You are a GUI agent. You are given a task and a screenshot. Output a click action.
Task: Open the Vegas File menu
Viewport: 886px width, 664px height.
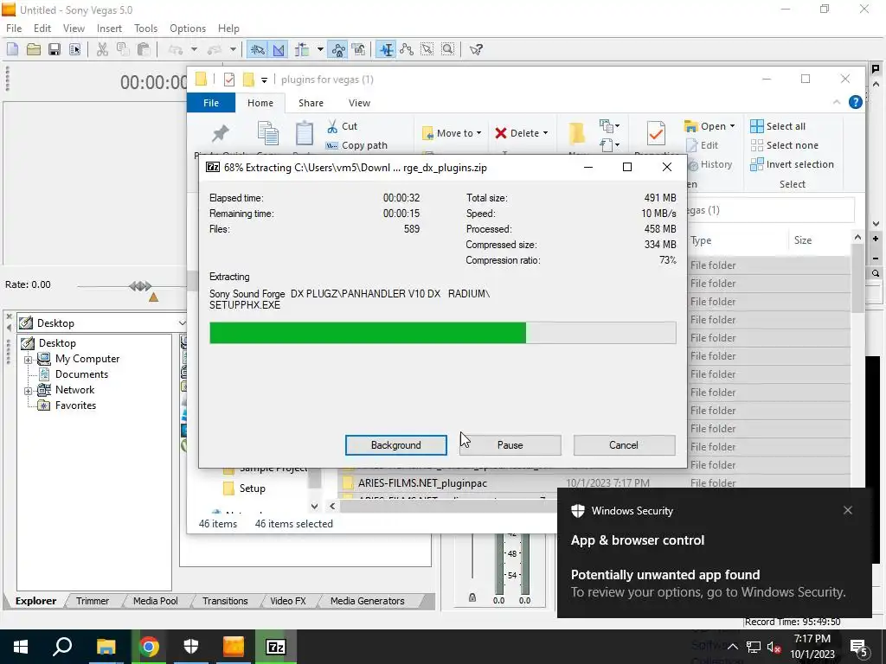14,29
